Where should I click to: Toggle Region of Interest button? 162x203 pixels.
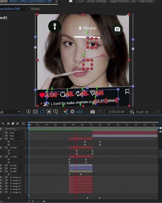pyautogui.click(x=49, y=112)
